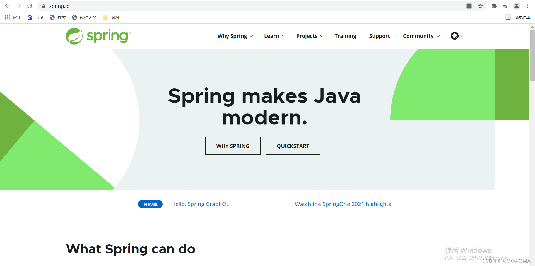Open the 阅读清单 reading list
This screenshot has width=535, height=266.
[x=518, y=17]
